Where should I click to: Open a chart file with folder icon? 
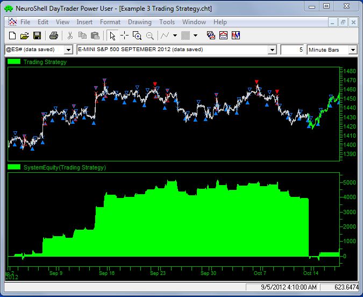25,36
